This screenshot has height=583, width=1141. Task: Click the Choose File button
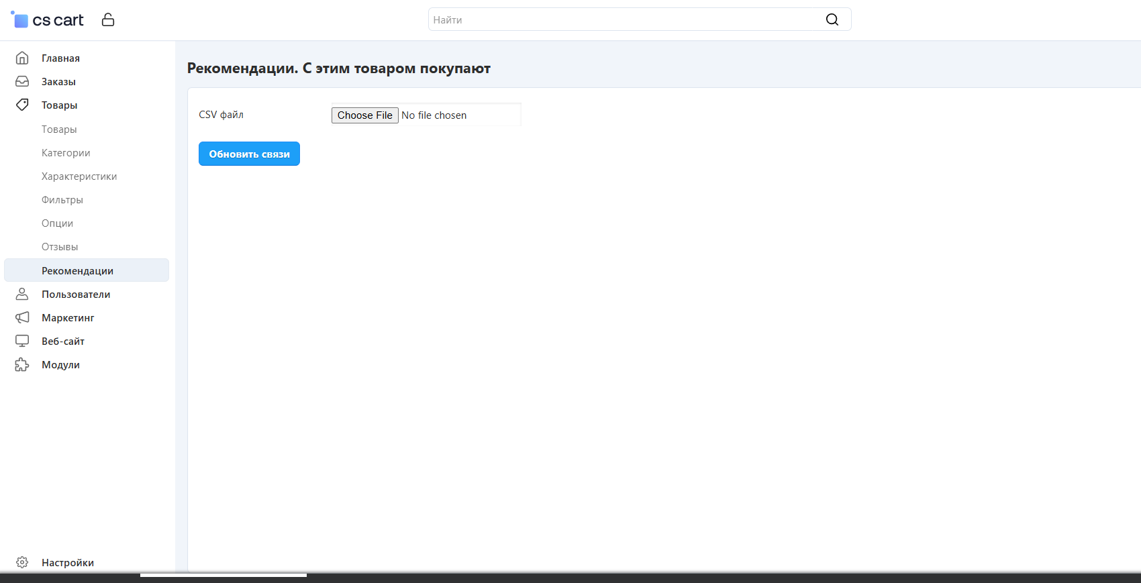click(x=365, y=115)
